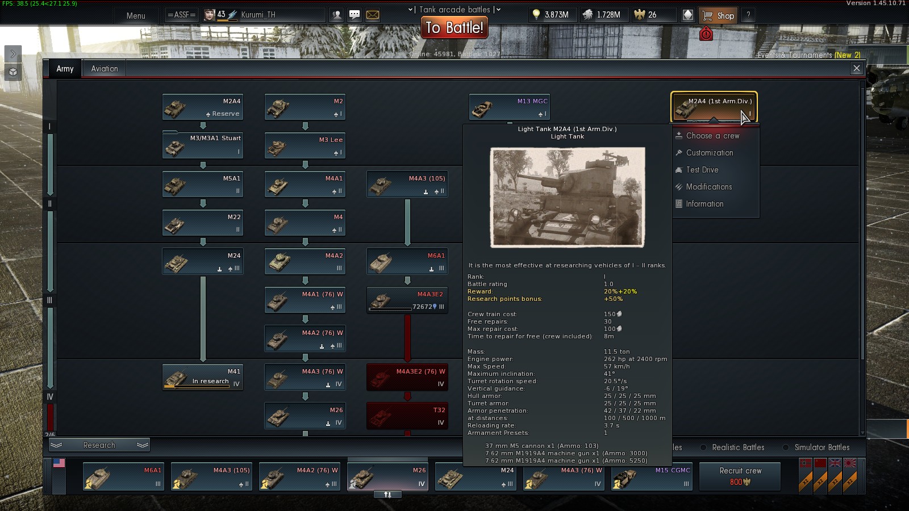This screenshot has width=909, height=511.
Task: Select Simulator Battles radio option
Action: coord(816,447)
